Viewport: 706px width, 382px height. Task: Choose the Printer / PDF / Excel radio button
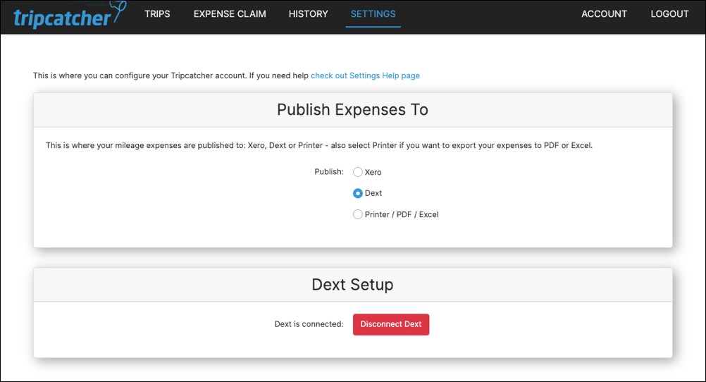(x=358, y=214)
